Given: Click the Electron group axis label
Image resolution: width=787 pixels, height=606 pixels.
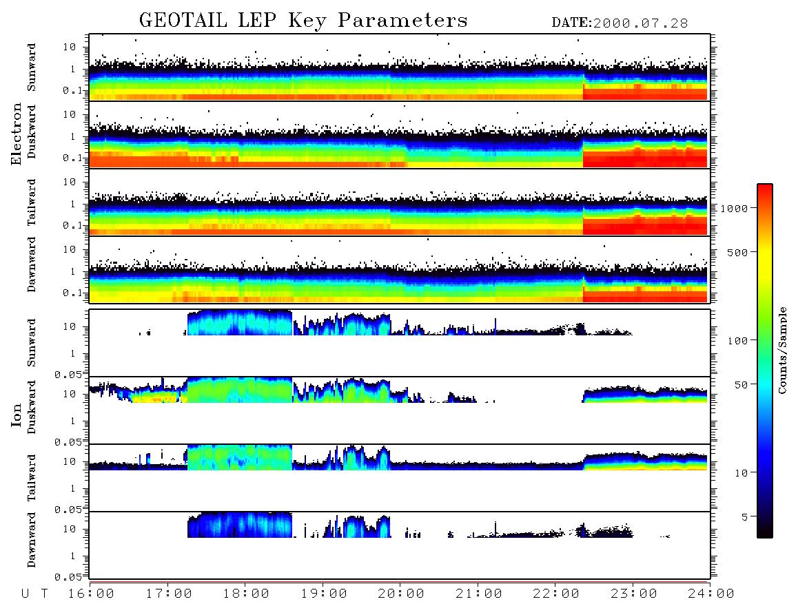Looking at the screenshot, I should (x=17, y=134).
